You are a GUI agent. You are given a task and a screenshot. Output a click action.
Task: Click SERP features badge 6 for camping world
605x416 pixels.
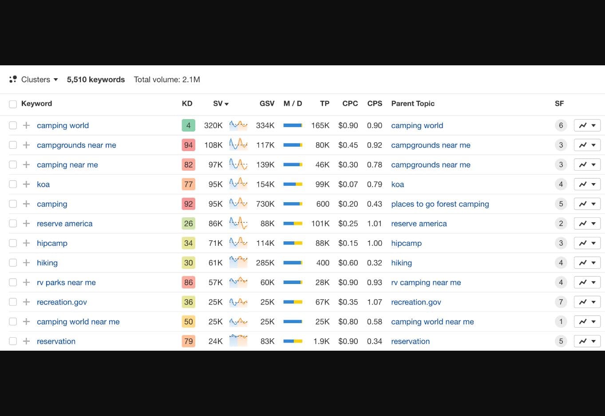[x=561, y=125]
